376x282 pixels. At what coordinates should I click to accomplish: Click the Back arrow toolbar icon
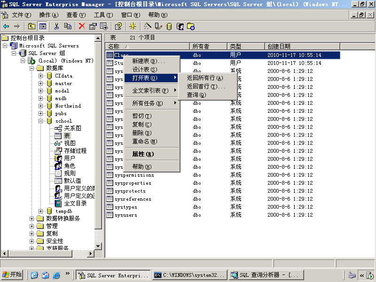tap(6, 26)
